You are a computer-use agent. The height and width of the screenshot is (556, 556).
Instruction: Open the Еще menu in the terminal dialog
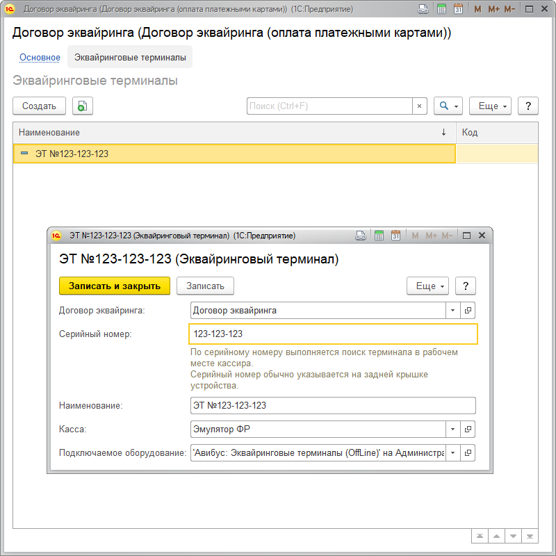click(427, 286)
